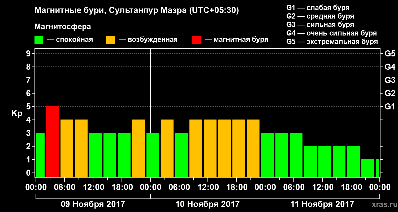Click the '11 Ноября 2017' date label
This screenshot has height=212, width=398.
[322, 204]
